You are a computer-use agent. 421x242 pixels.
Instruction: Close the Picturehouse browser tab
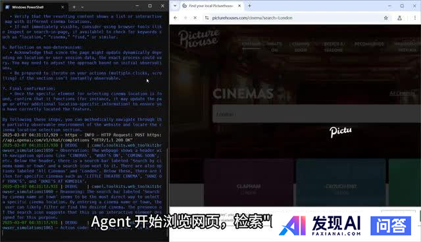[x=239, y=6]
